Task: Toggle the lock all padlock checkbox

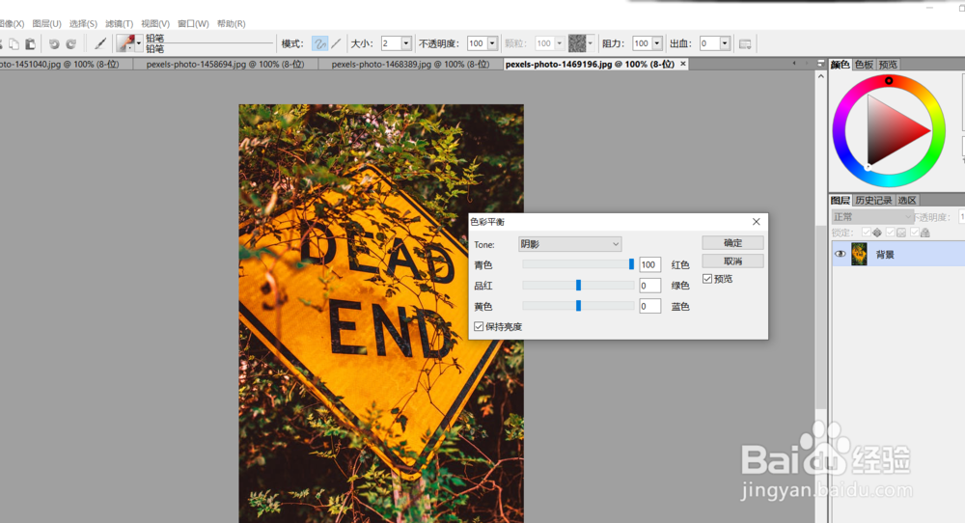Action: [915, 233]
